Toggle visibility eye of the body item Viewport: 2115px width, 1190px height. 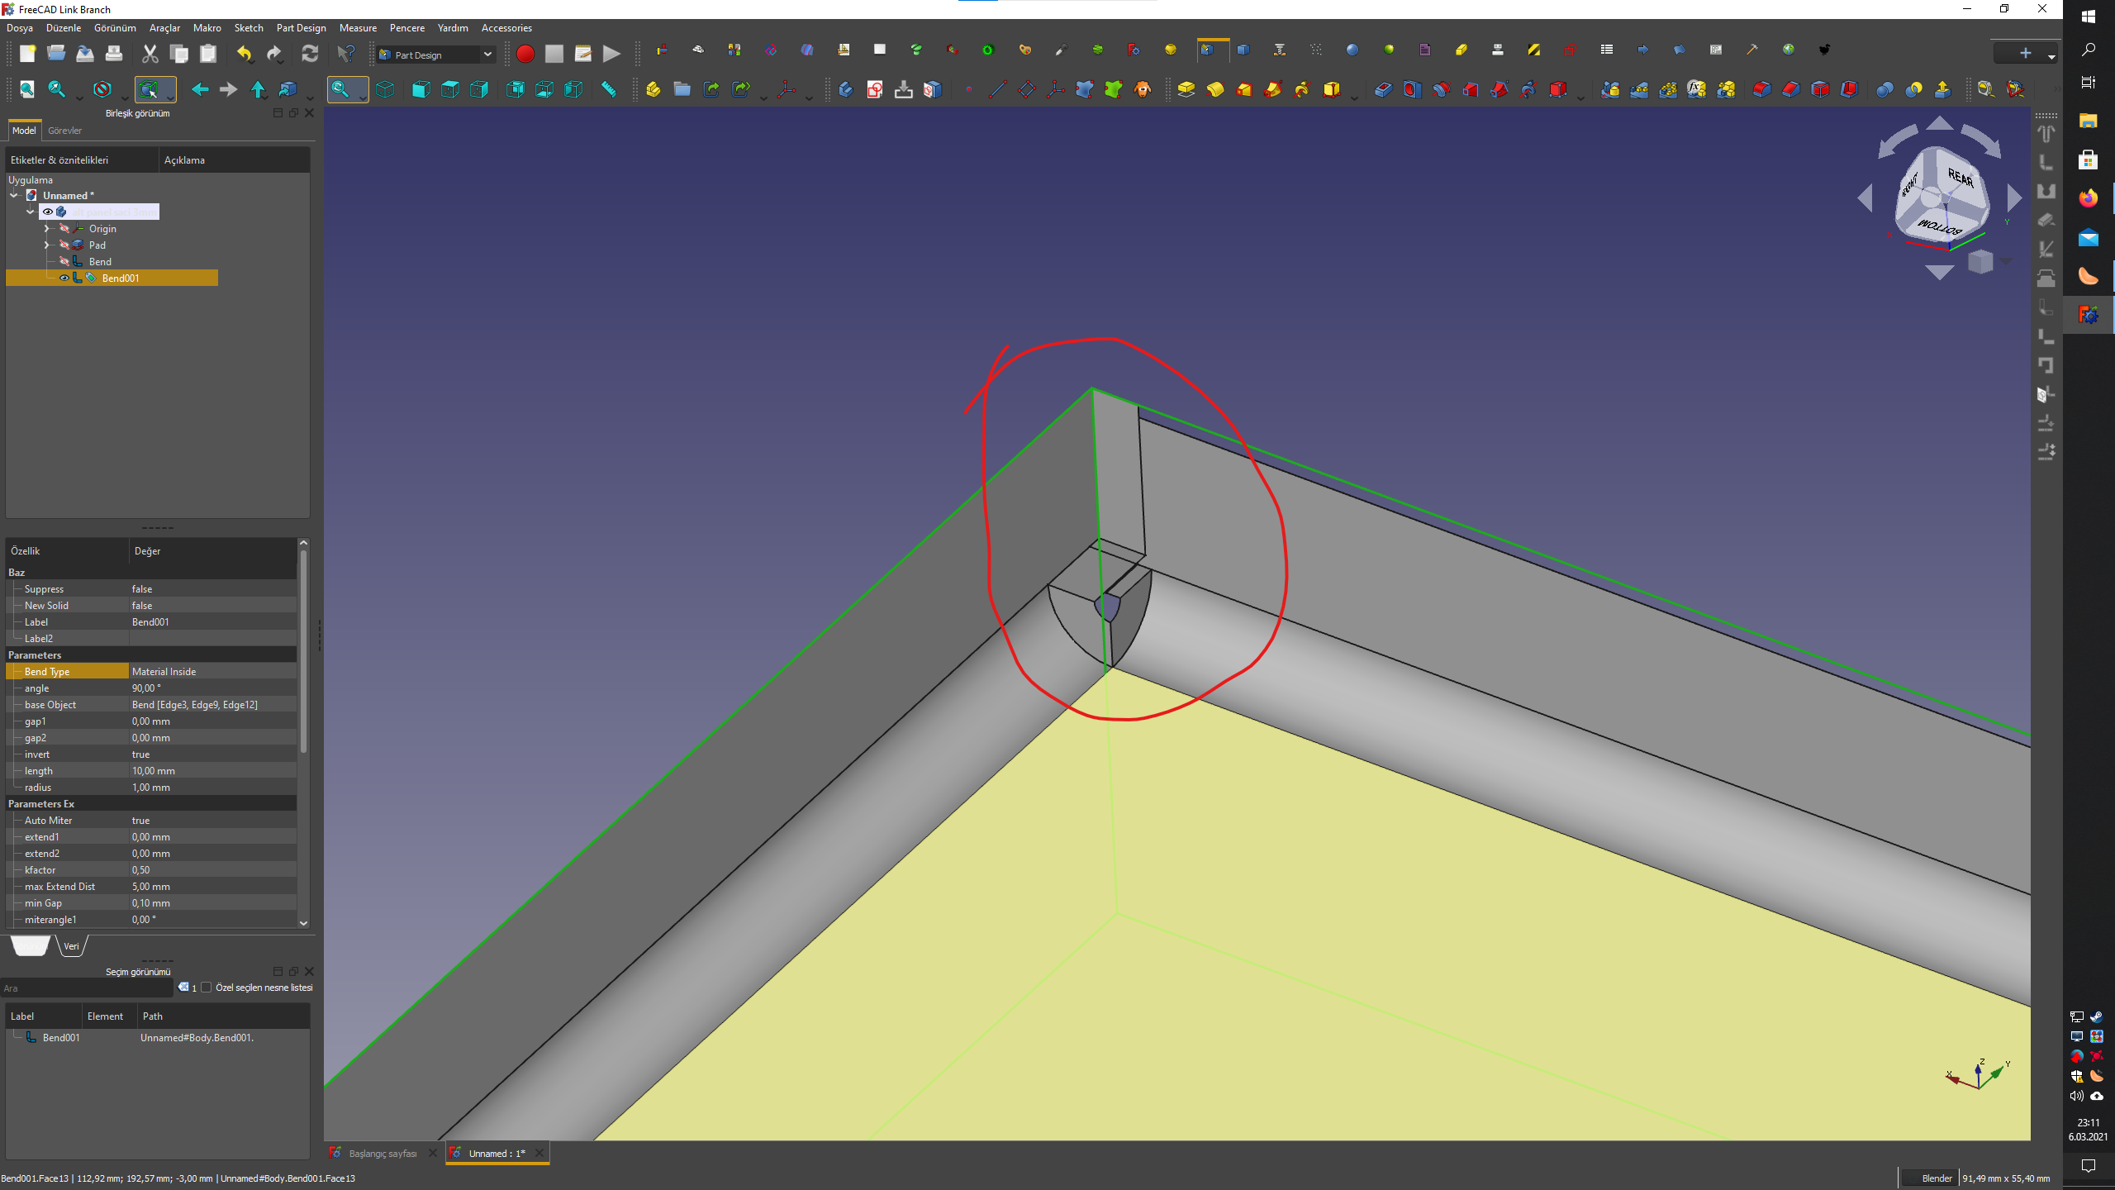click(x=48, y=212)
